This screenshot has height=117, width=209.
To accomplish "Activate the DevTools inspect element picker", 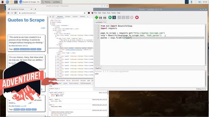I will coord(50,17).
